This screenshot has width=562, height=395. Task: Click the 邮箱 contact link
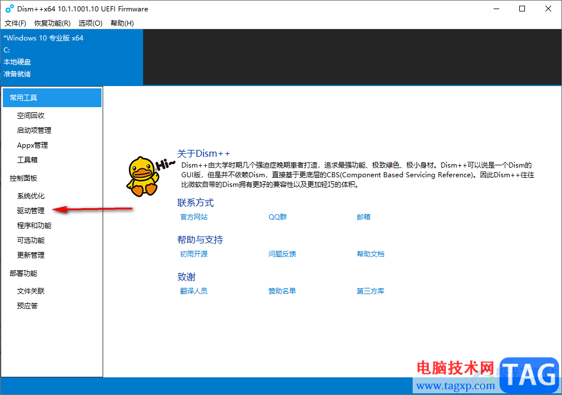(364, 217)
